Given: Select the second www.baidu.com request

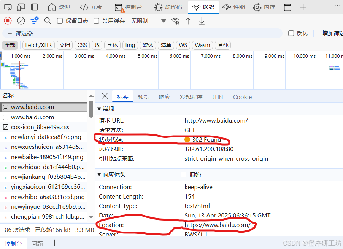Looking at the screenshot, I should click(44, 117).
